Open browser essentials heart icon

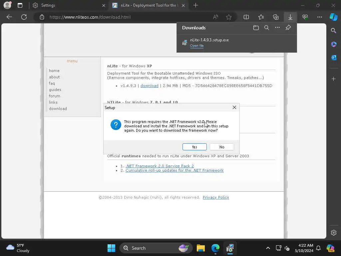[x=305, y=17]
